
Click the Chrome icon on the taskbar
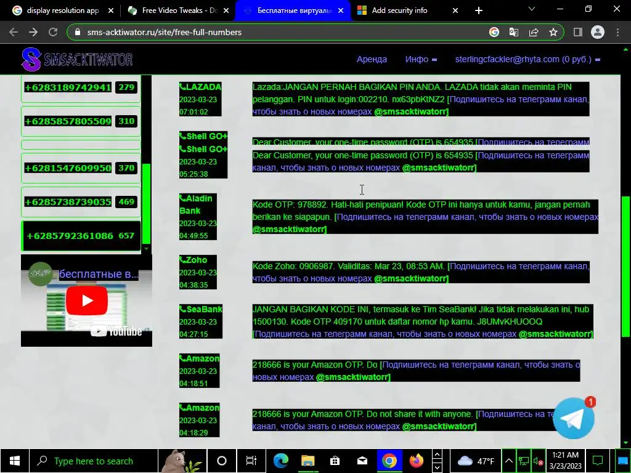389,461
